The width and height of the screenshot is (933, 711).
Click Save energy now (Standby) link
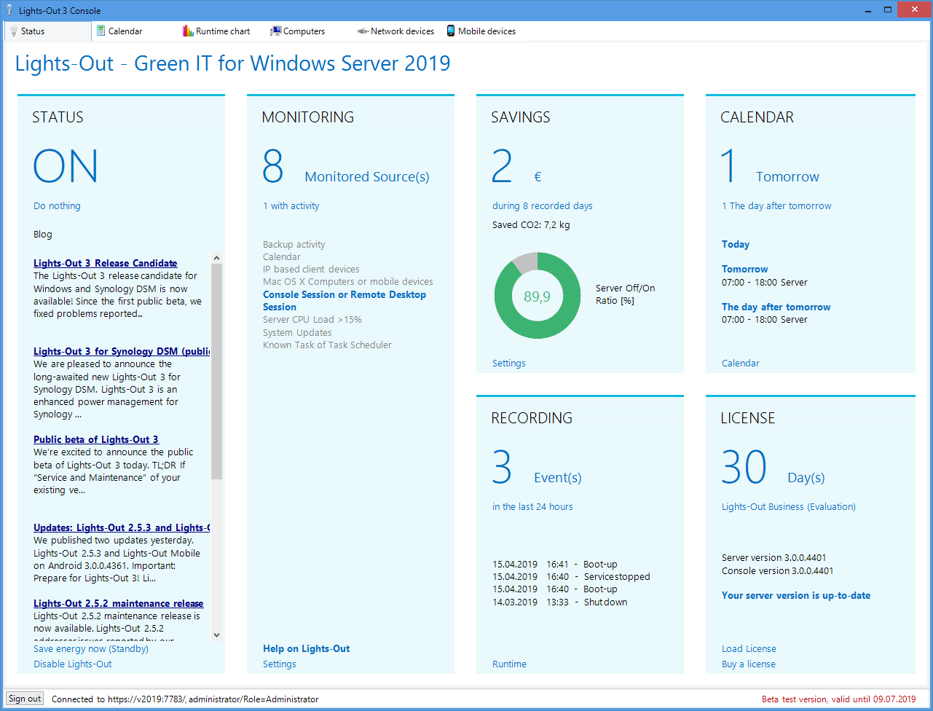click(91, 648)
